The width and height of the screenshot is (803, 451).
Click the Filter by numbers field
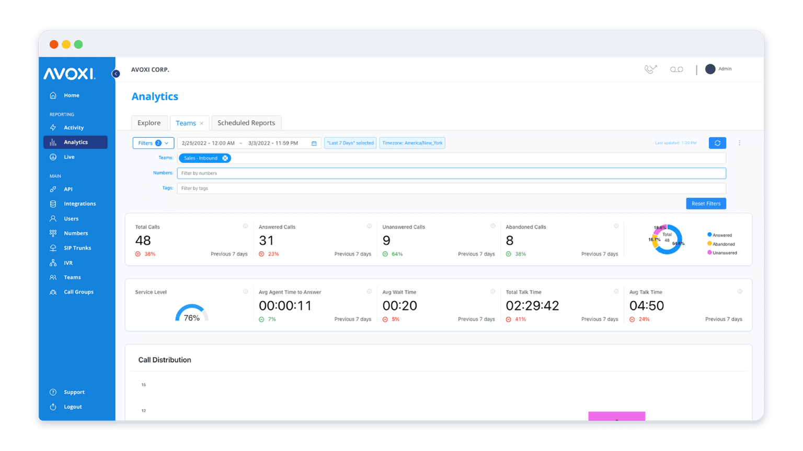(366, 173)
